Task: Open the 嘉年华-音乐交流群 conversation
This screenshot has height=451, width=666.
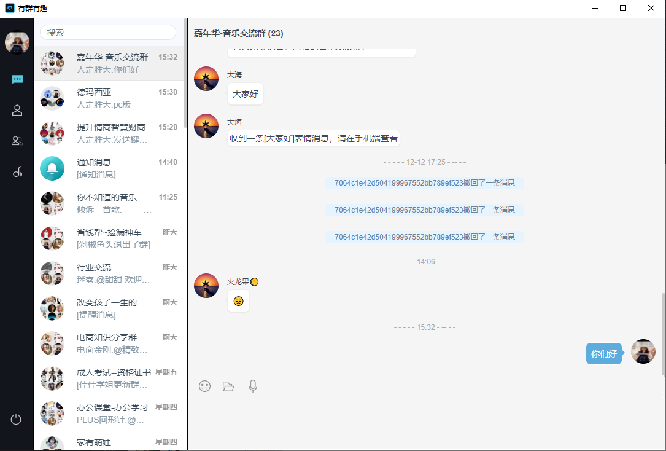Action: tap(109, 63)
